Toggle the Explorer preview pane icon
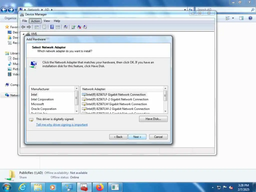The width and height of the screenshot is (256, 192). 241,18
